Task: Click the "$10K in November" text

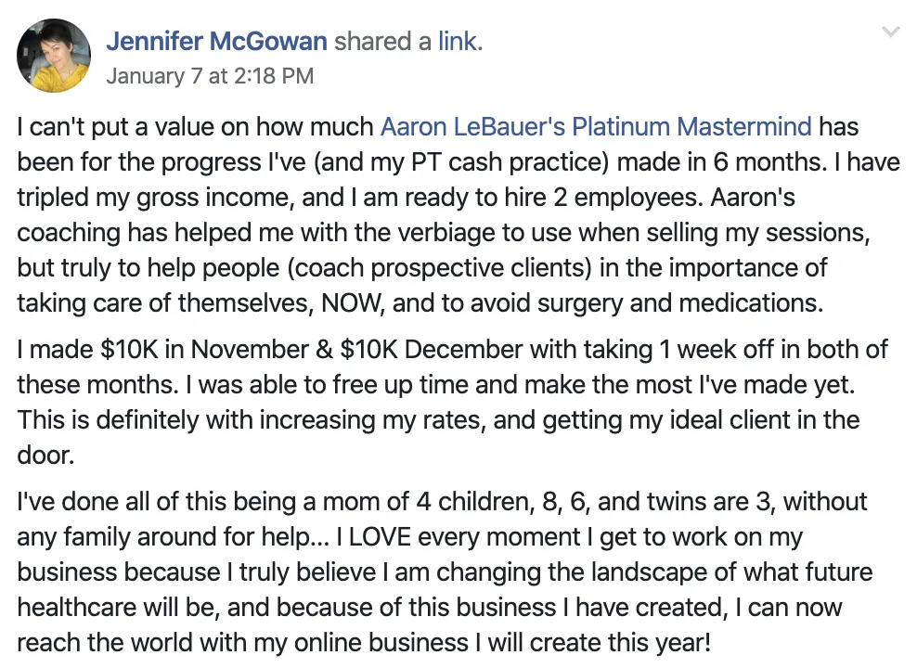Action: 204,350
